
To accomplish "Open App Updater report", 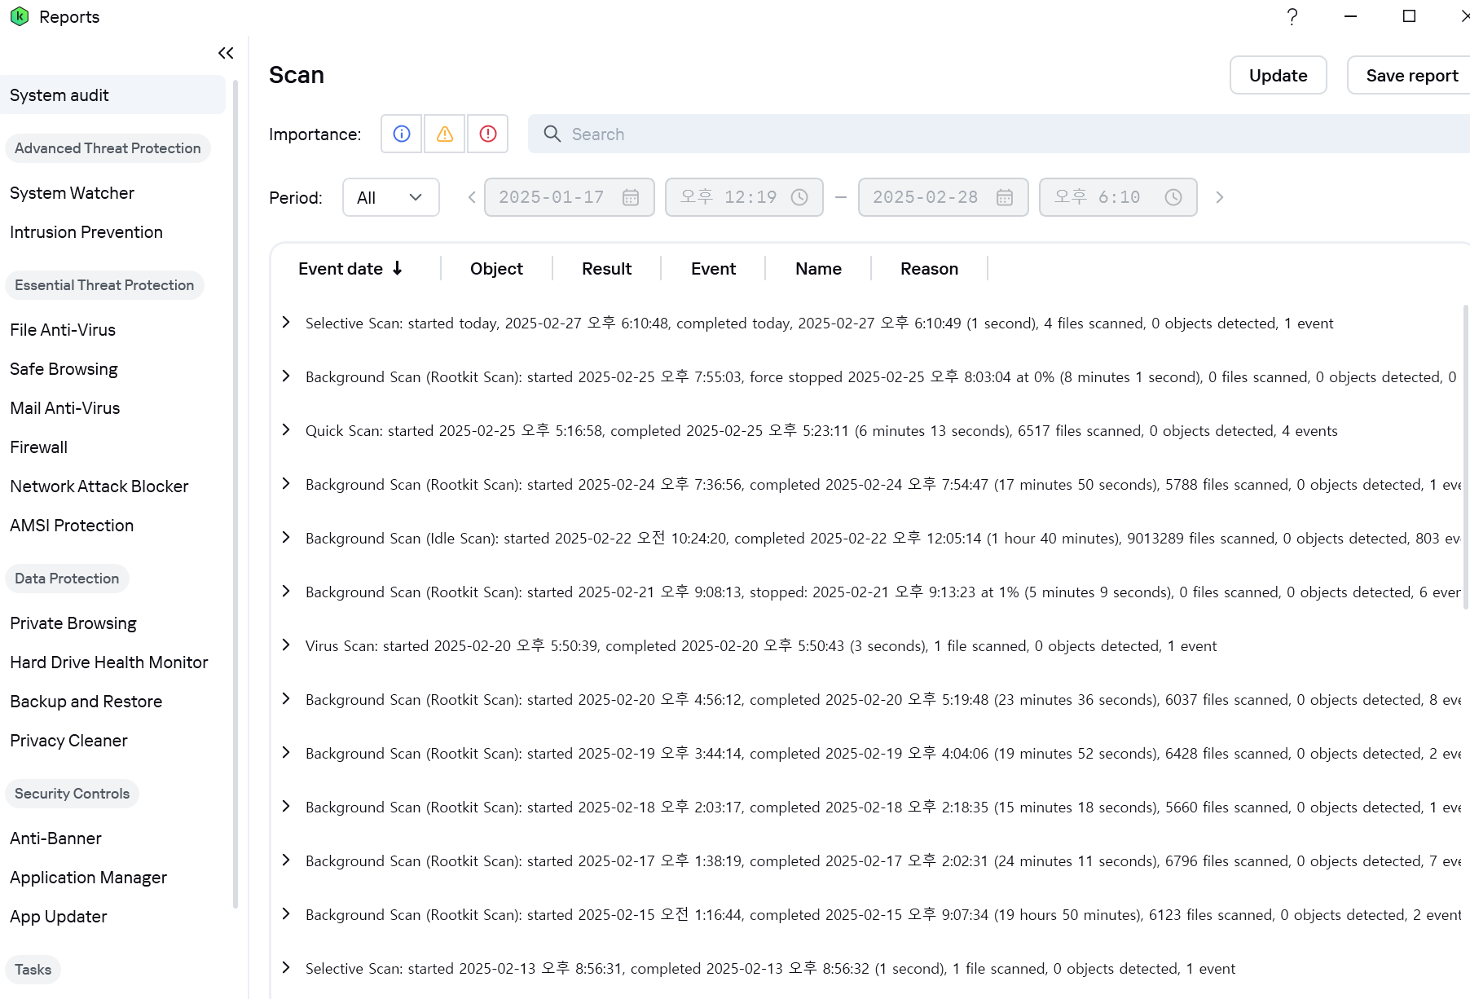I will click(59, 917).
